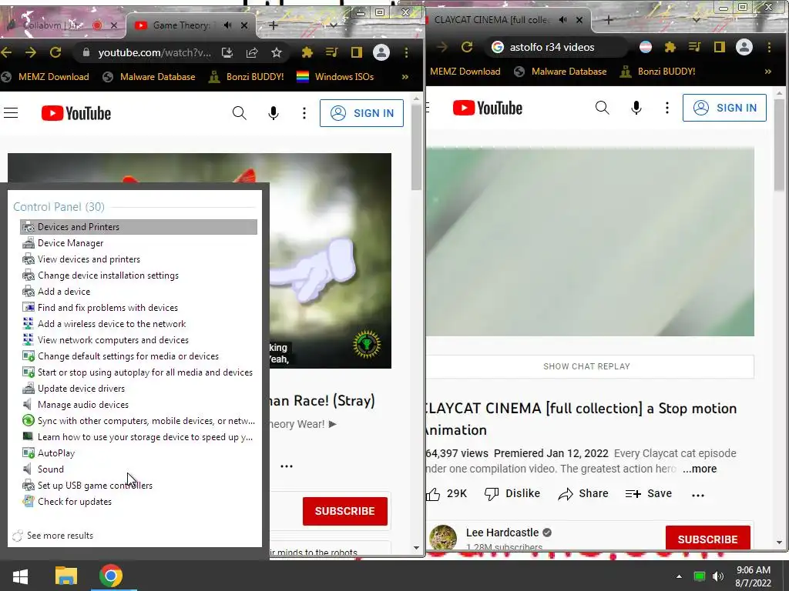Image resolution: width=789 pixels, height=591 pixels.
Task: Open File Explorer from taskbar
Action: pos(66,576)
